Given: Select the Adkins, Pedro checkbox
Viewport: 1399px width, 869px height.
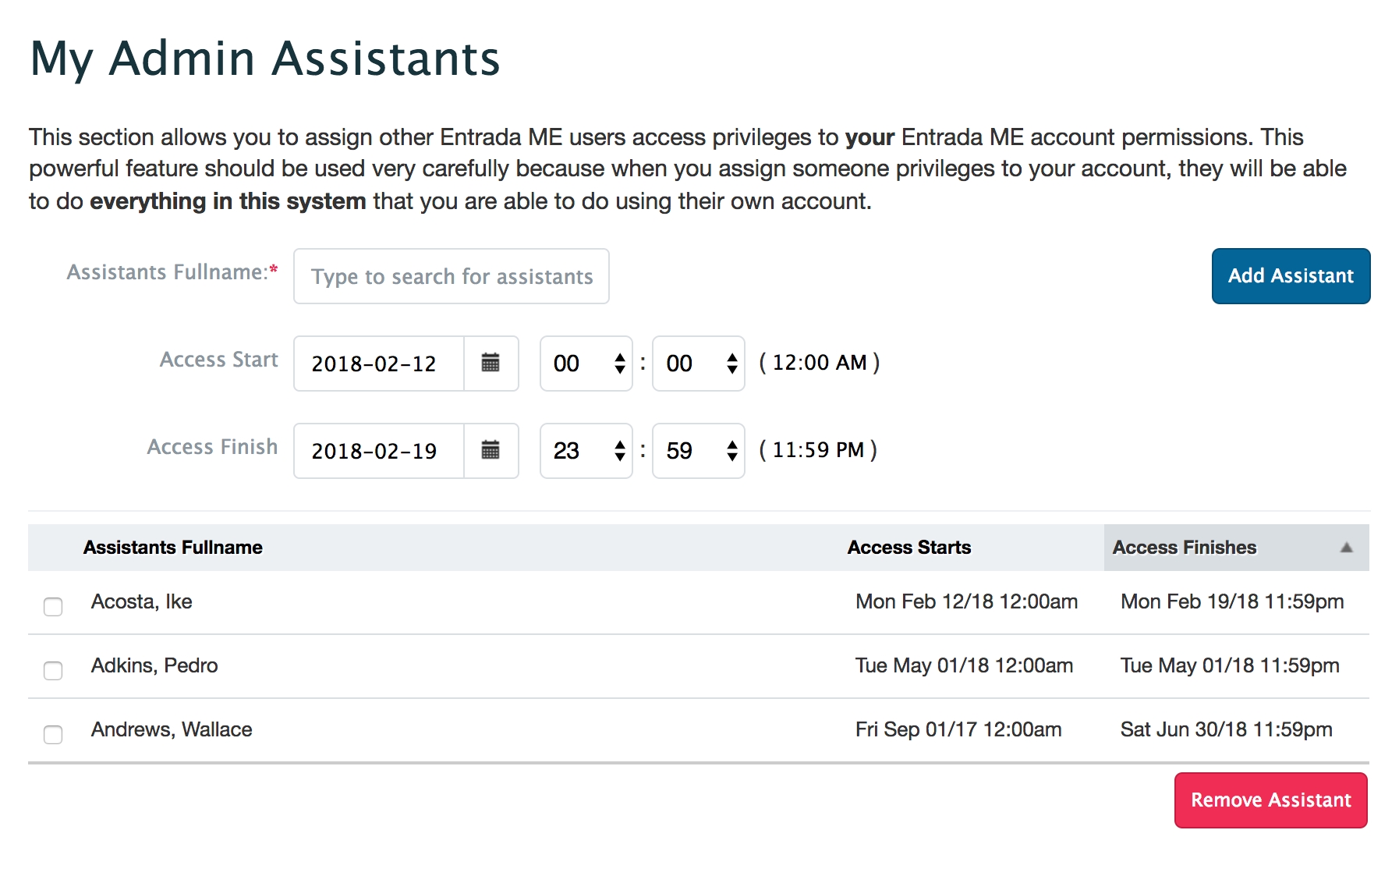Looking at the screenshot, I should point(53,671).
